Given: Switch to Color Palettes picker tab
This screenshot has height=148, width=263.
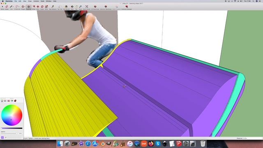Looking at the screenshot, I should (x=9, y=101).
